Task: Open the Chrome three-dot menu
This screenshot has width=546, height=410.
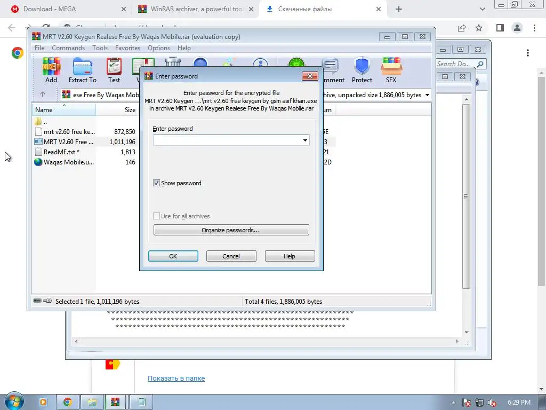Action: coord(534,28)
